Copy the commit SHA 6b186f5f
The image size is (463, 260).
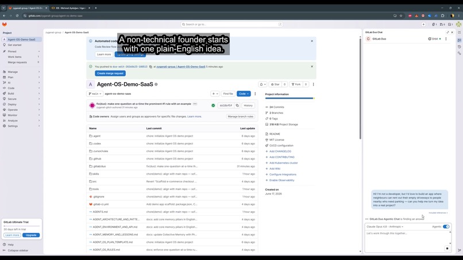point(237,106)
